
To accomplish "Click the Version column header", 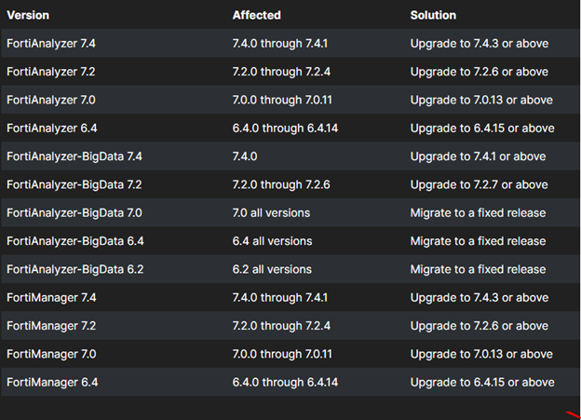I will tap(28, 15).
